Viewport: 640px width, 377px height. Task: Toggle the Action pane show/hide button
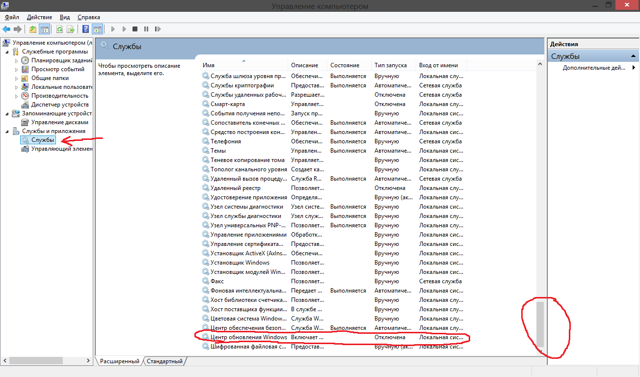pyautogui.click(x=97, y=29)
